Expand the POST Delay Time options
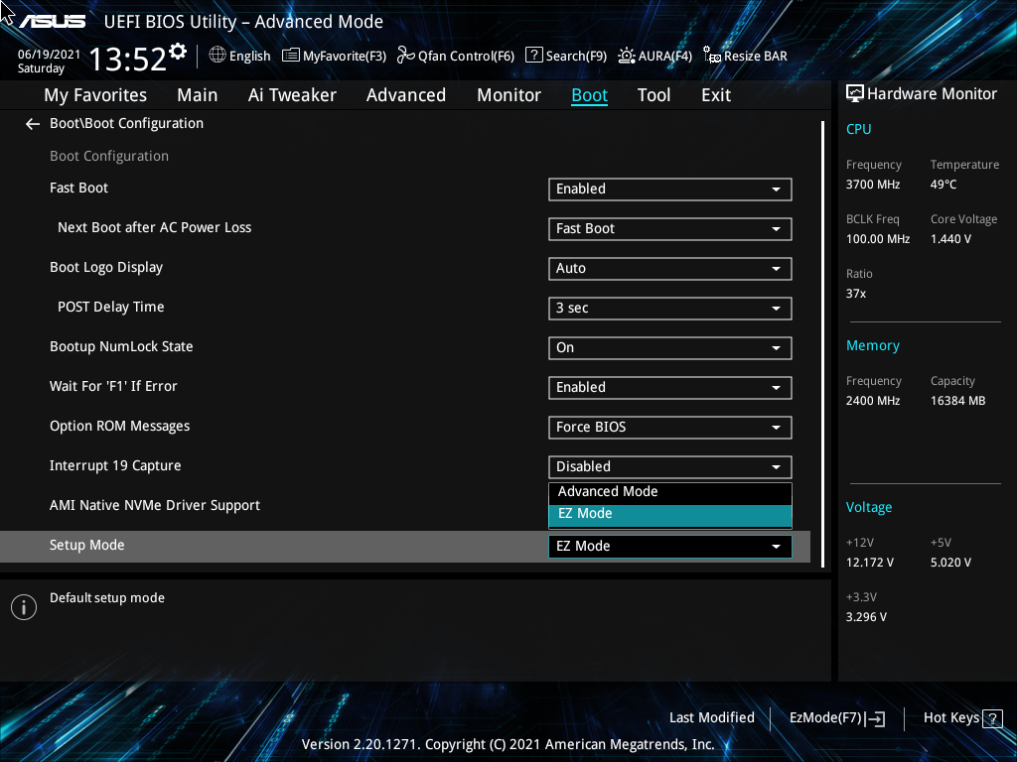The image size is (1017, 762). 669,308
